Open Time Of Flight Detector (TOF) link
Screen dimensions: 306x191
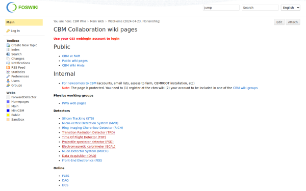point(84,137)
